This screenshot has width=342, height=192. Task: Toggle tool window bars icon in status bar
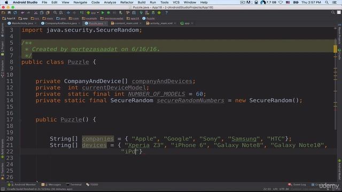(3, 189)
